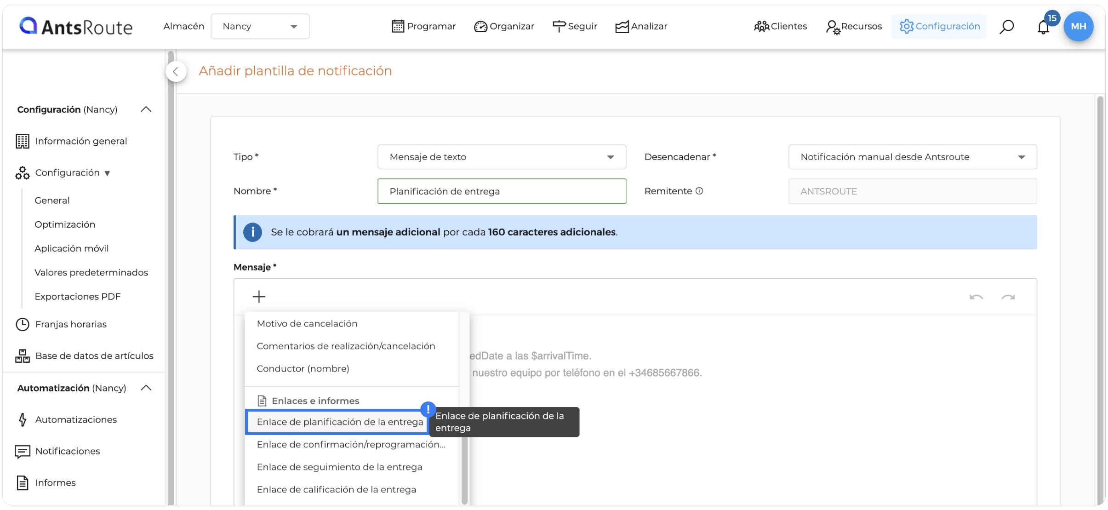Screen dimensions: 1108x510
Task: Toggle the Configuración submenu arrow
Action: [107, 173]
